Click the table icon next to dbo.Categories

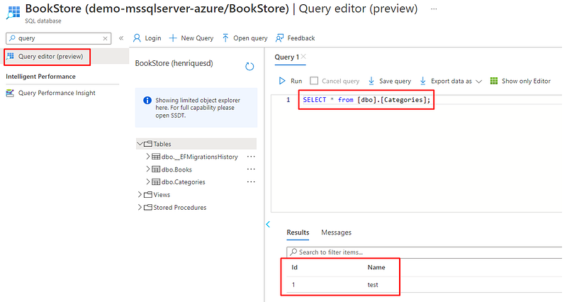coord(156,181)
